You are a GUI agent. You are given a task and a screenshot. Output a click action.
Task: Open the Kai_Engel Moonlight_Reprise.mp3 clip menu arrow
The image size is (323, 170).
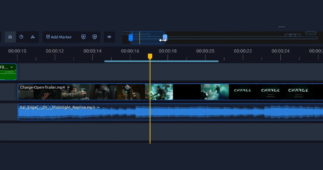click(99, 107)
